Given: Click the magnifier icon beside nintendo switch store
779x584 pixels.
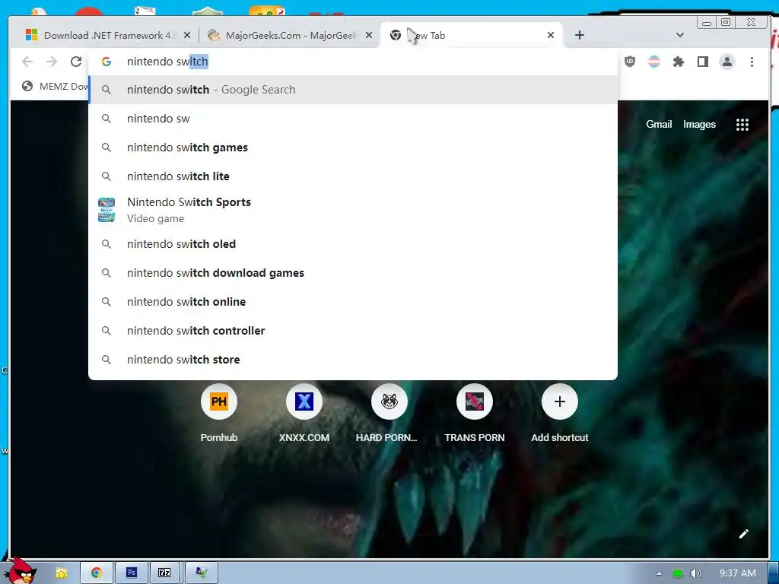Looking at the screenshot, I should [x=106, y=360].
